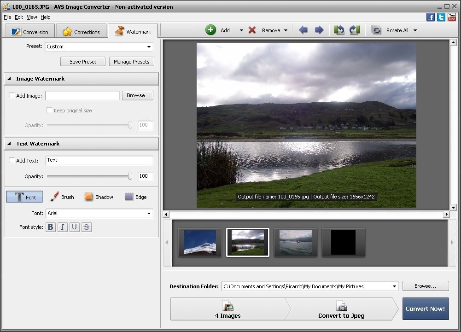This screenshot has width=461, height=332.
Task: Open the Edge settings for text watermark
Action: point(136,197)
